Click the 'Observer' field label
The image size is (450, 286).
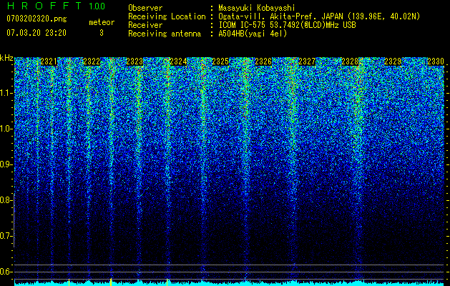145,8
